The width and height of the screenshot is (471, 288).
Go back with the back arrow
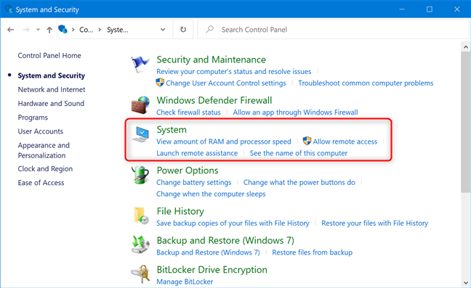pos(10,29)
